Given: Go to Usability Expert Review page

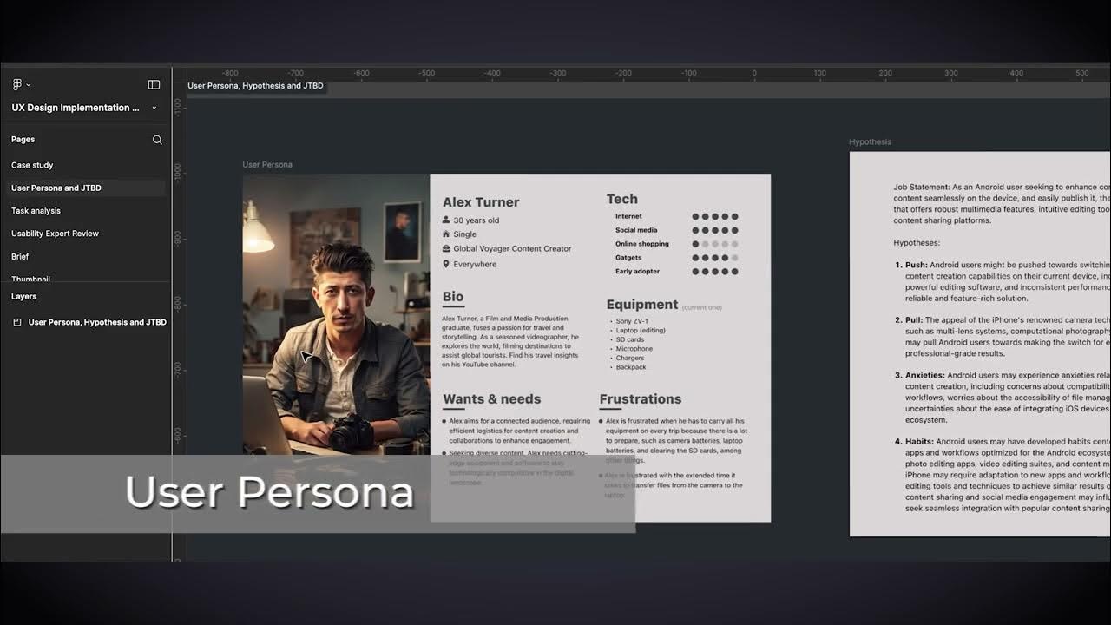Looking at the screenshot, I should [55, 234].
